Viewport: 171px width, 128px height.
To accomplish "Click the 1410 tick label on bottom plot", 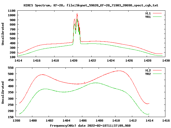I will coord(116,121).
